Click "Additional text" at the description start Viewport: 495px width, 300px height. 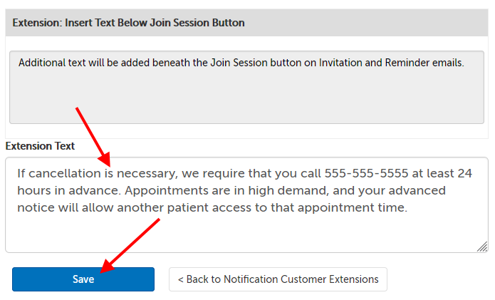[x=51, y=63]
